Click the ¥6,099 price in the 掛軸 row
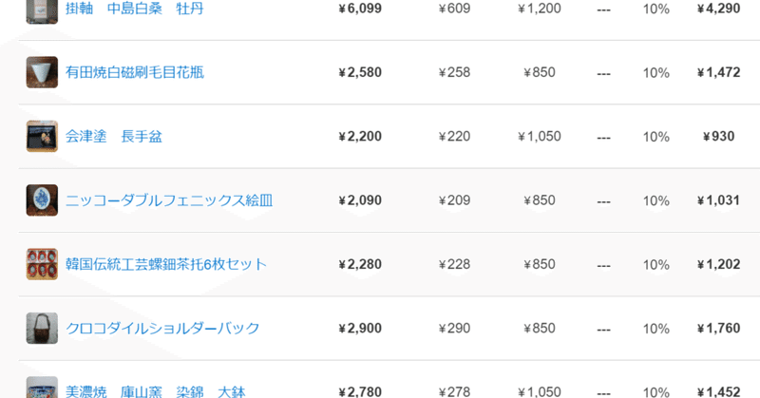The height and width of the screenshot is (398, 760). (360, 9)
